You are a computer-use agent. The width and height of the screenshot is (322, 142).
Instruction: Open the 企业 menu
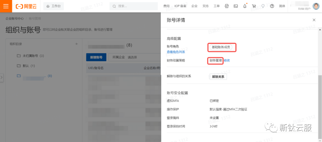194,6
